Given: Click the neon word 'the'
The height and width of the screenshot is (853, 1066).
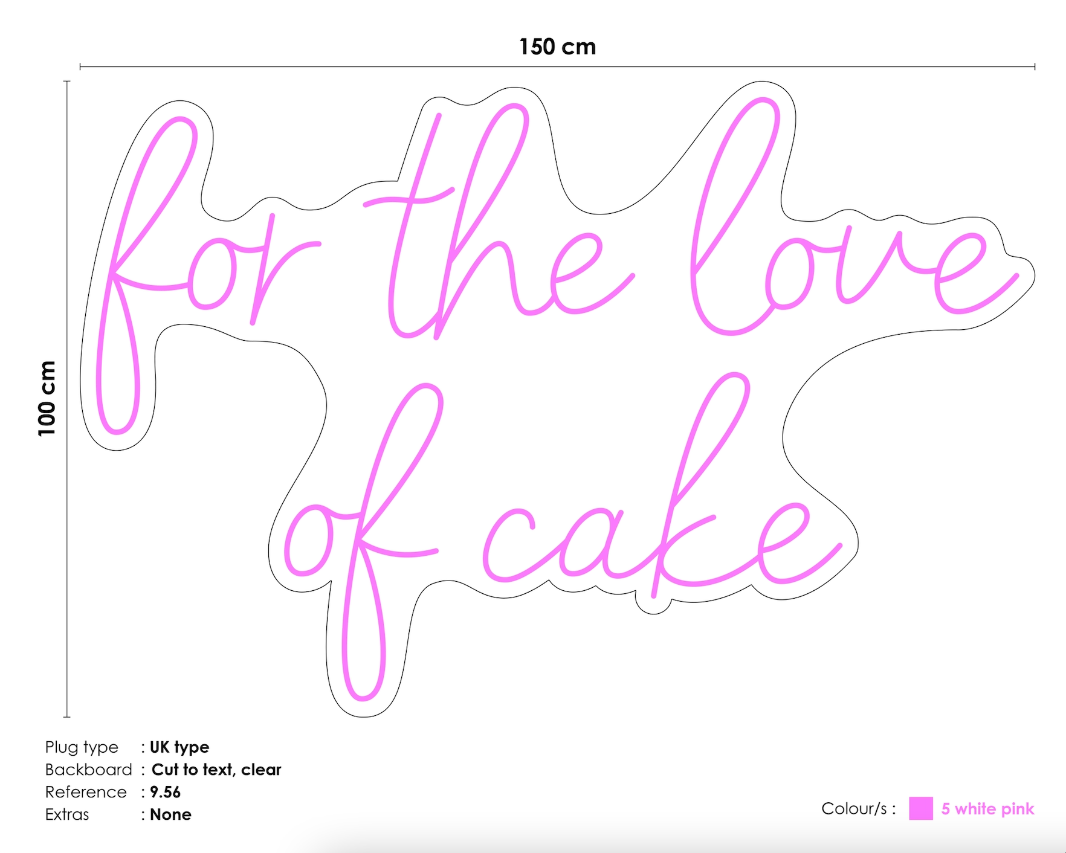Looking at the screenshot, I should (499, 221).
